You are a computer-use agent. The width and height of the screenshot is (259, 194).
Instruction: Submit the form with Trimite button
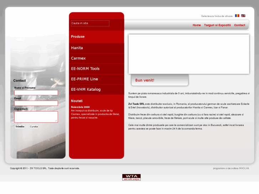point(20,127)
